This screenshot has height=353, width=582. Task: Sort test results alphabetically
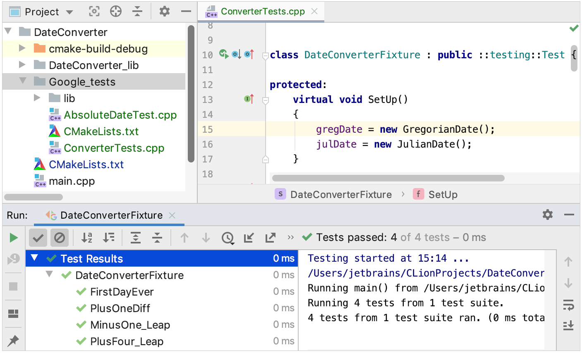(87, 238)
